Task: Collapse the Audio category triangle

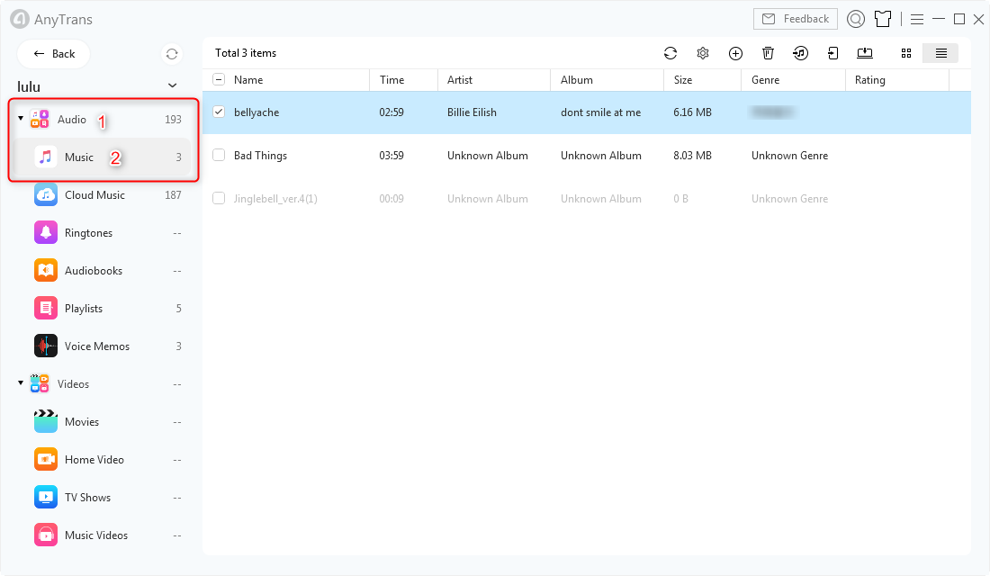Action: 20,118
